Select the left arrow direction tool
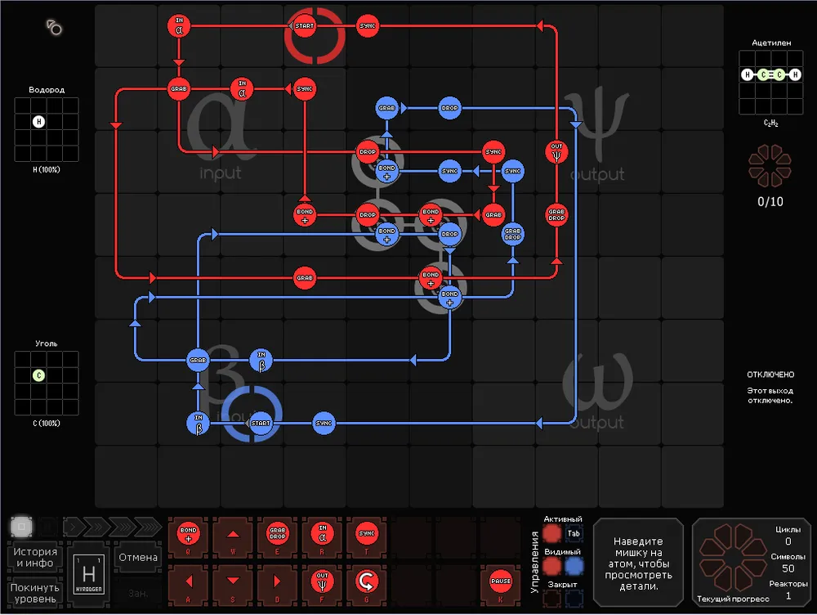 189,581
